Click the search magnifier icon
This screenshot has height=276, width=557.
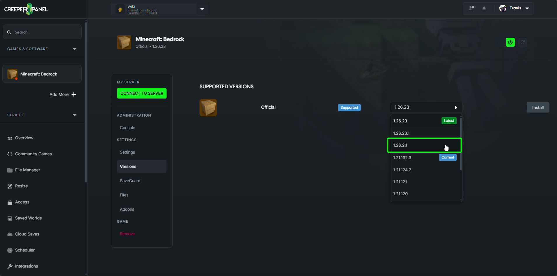(9, 32)
